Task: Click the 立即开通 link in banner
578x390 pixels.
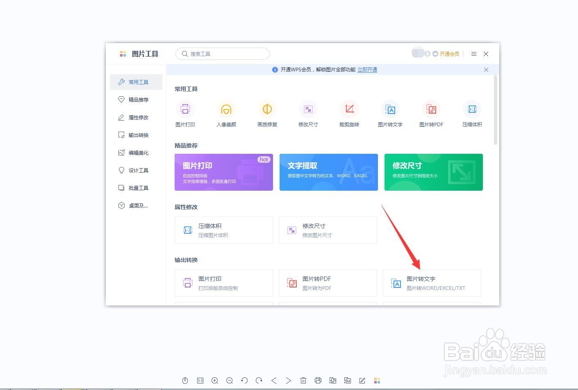Action: (367, 70)
